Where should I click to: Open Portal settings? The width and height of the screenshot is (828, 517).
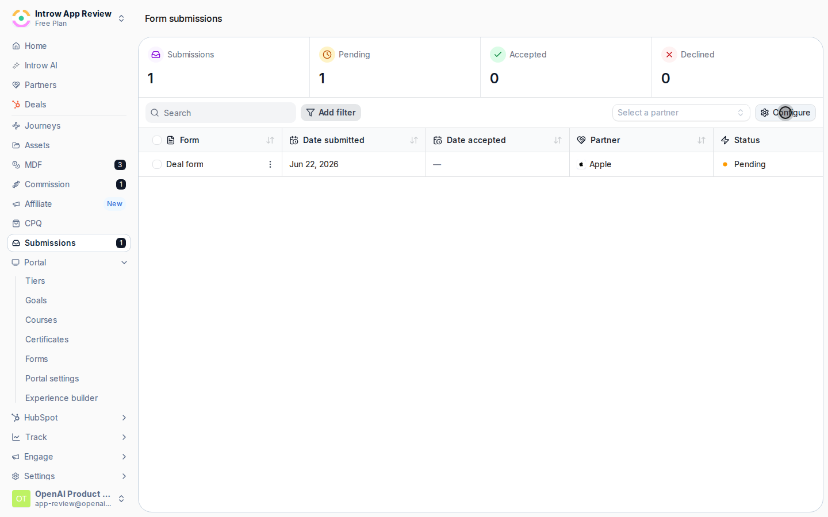coord(52,379)
